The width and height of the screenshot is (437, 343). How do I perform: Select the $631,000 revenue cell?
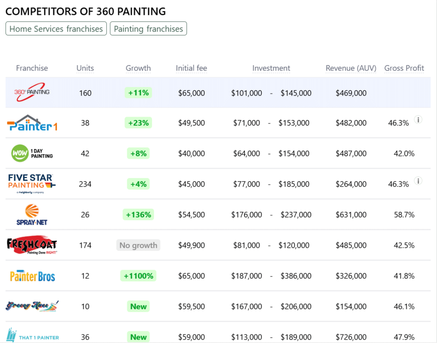pyautogui.click(x=351, y=215)
